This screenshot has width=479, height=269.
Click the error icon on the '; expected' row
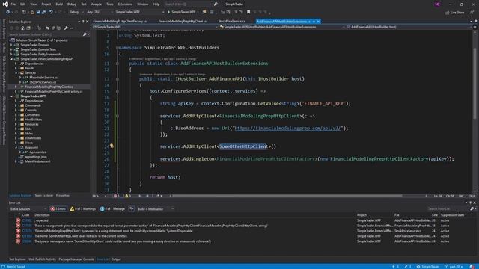18,220
